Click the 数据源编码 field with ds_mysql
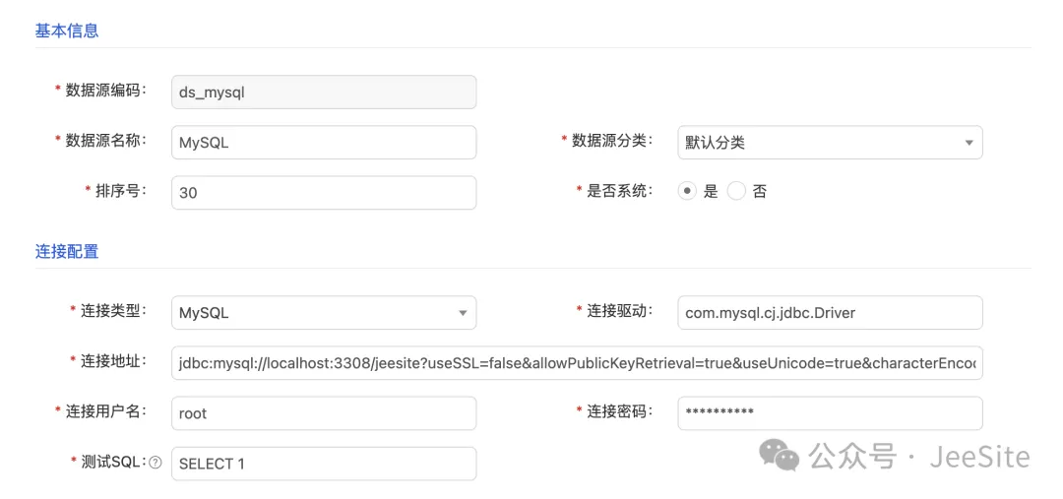 tap(323, 93)
